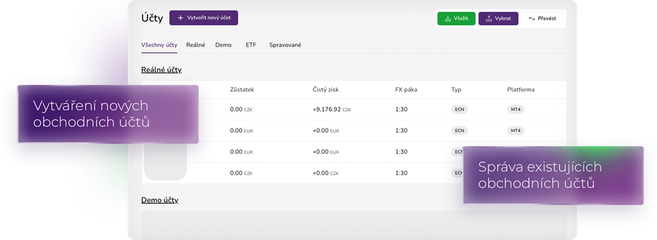The width and height of the screenshot is (657, 240).
Task: Click the plus icon in Vytvořit nový účet
Action: click(x=181, y=18)
